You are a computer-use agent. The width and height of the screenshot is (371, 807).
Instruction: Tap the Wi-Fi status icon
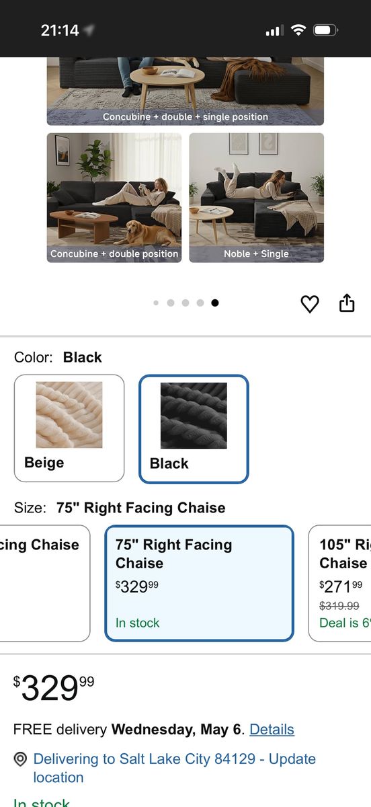(298, 30)
